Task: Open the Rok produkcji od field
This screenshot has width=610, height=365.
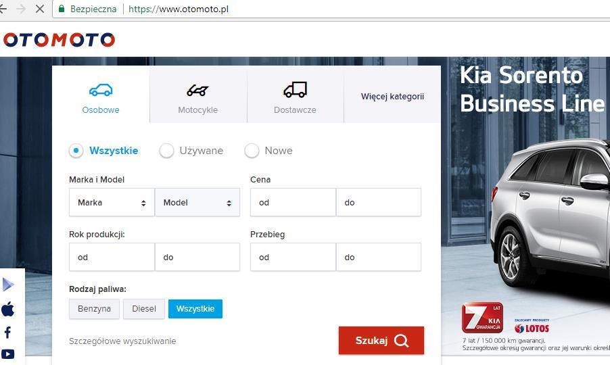Action: 112,257
